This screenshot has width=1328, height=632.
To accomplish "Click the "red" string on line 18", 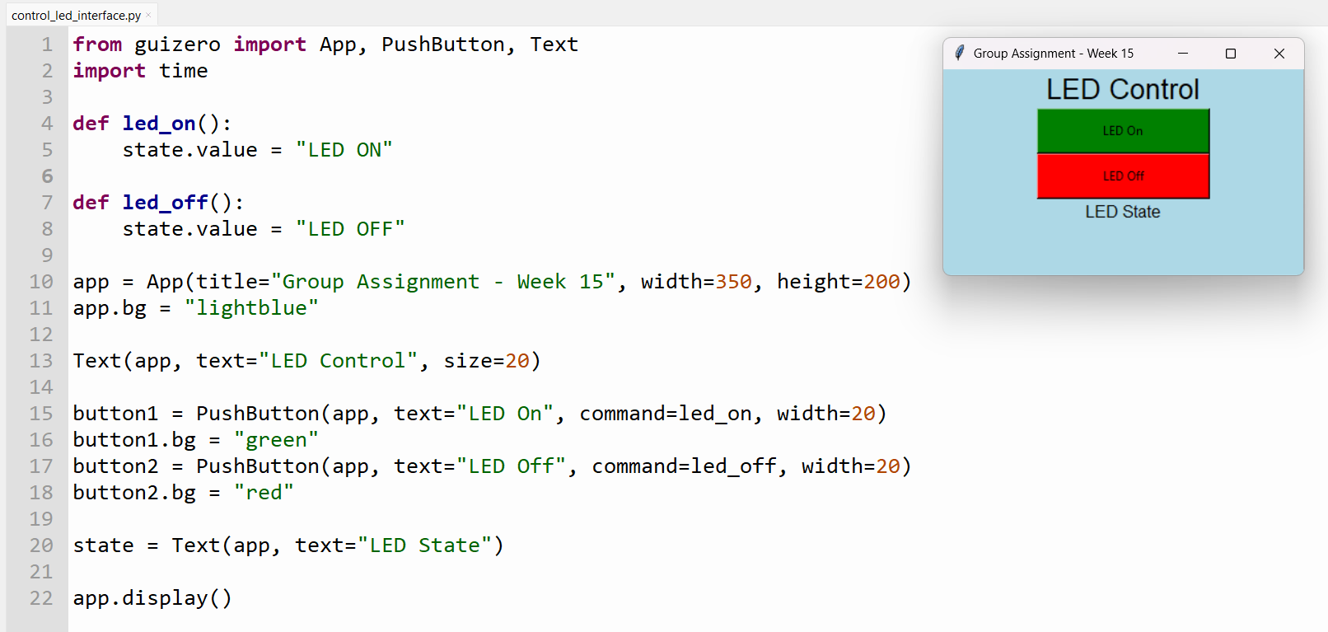I will point(264,493).
